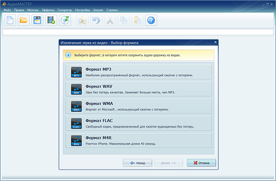The image size is (276, 181).
Task: Click the WAV format icon
Action: (x=76, y=89)
